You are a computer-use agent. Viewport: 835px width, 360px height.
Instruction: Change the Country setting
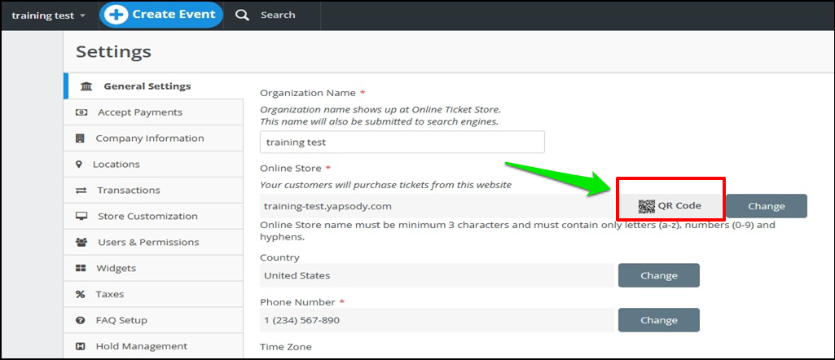(659, 275)
